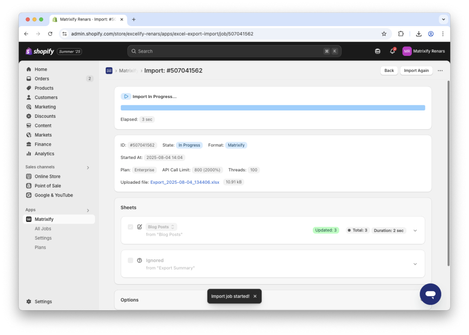Open the Export_2025-08-04_134406.xlsx file link
469x335 pixels.
tap(185, 182)
